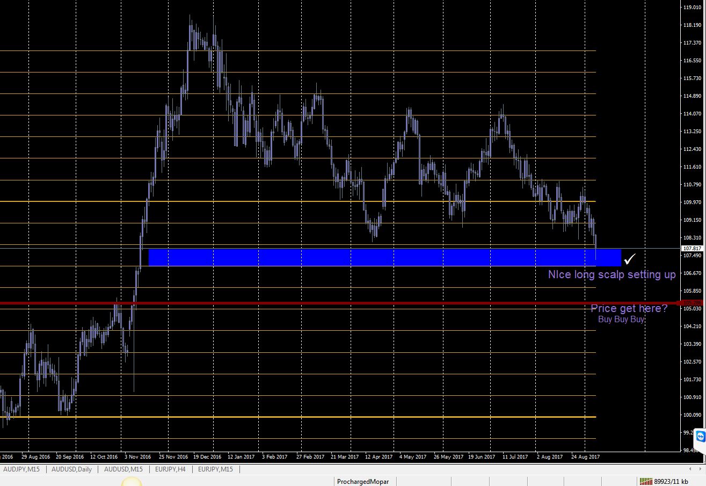This screenshot has width=706, height=486.
Task: Select the 'Buy Buy Buy' text label
Action: [621, 319]
